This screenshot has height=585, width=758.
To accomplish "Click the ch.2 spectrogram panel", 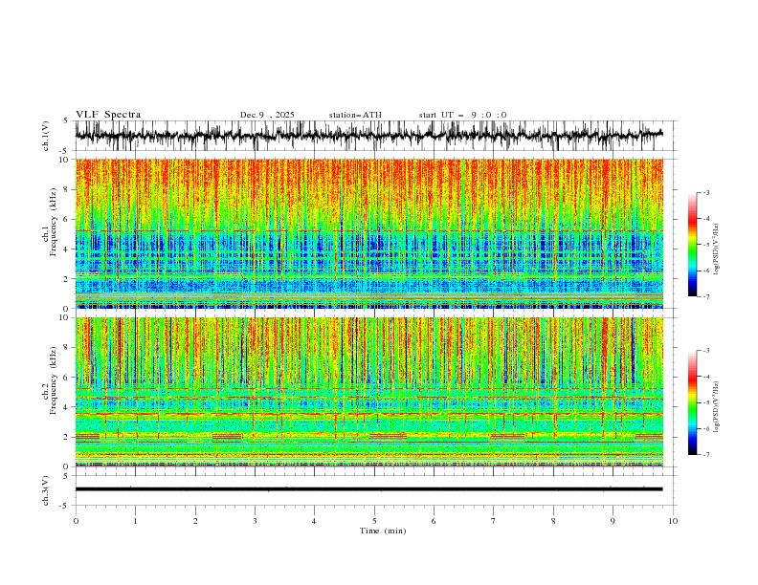I will pyautogui.click(x=368, y=392).
